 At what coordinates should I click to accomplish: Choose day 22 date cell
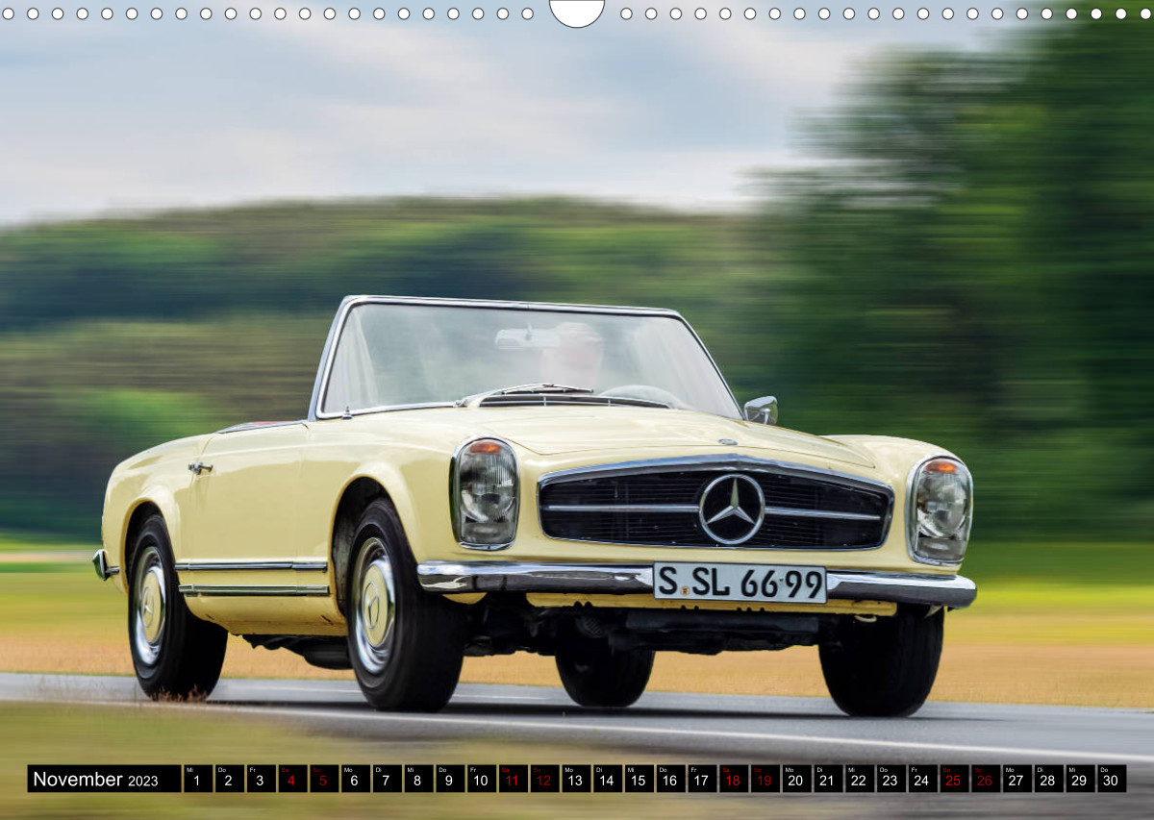[859, 779]
